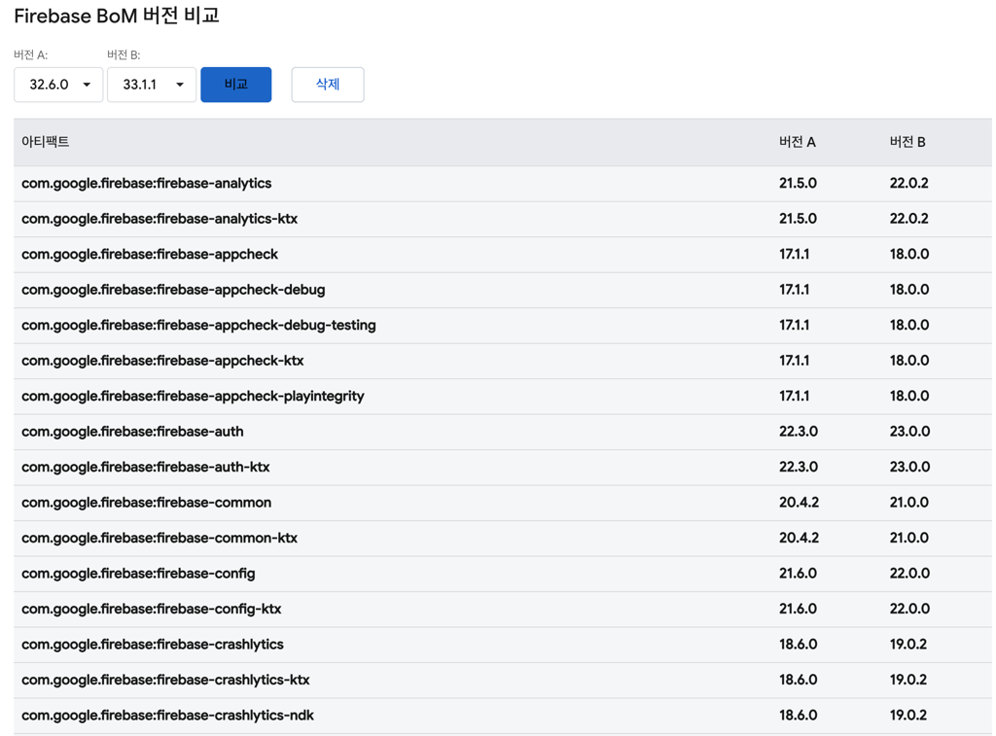The image size is (996, 736).
Task: Click version B 18.0.0 for firebase-appcheck
Action: [909, 255]
